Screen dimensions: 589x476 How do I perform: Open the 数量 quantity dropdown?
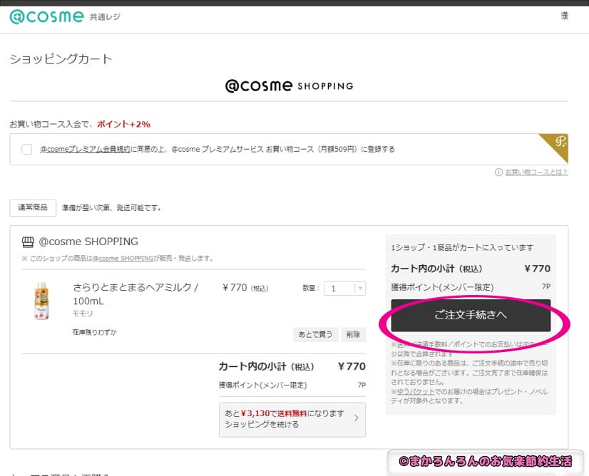pos(344,288)
